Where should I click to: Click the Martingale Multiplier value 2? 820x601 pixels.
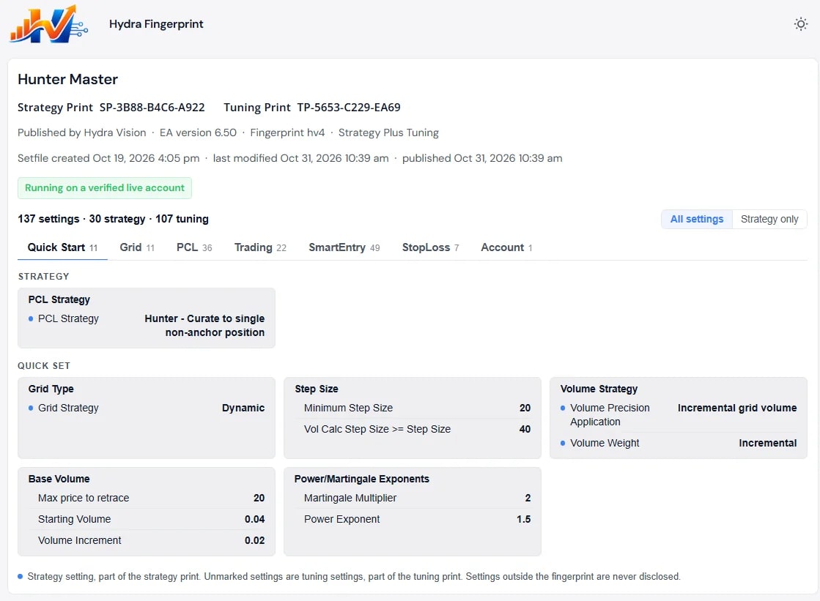pos(528,498)
